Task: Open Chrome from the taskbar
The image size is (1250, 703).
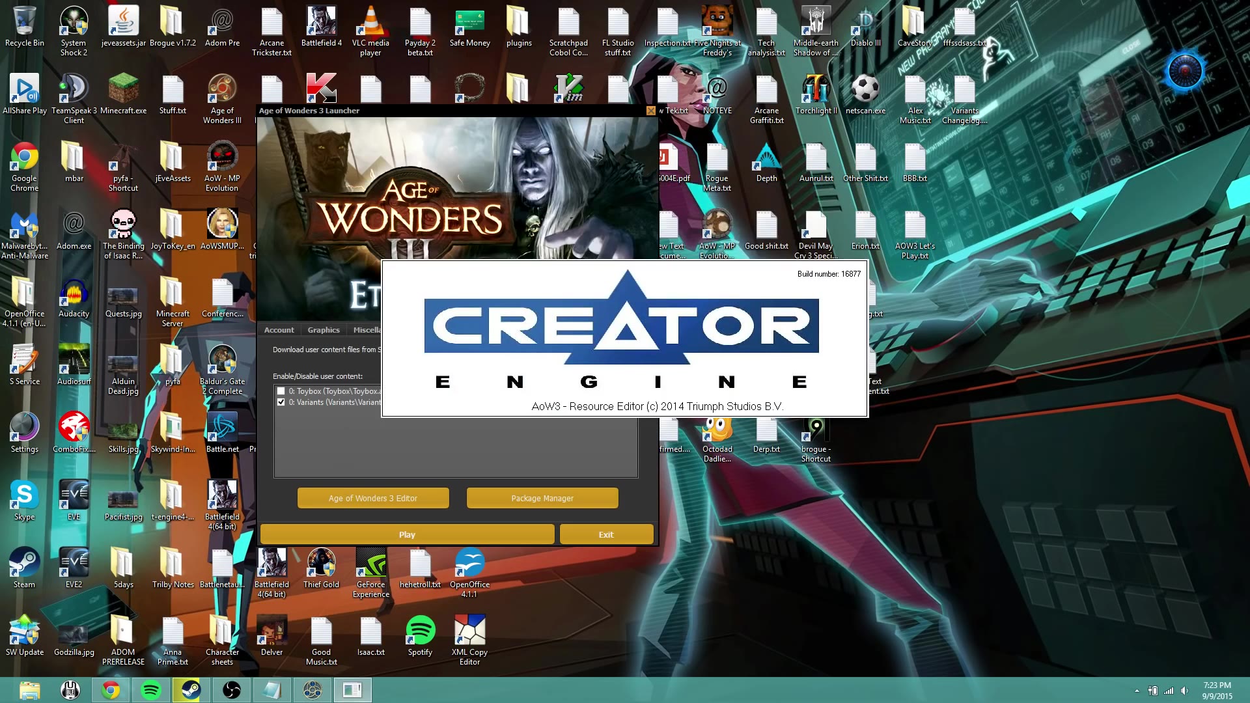Action: (x=111, y=690)
